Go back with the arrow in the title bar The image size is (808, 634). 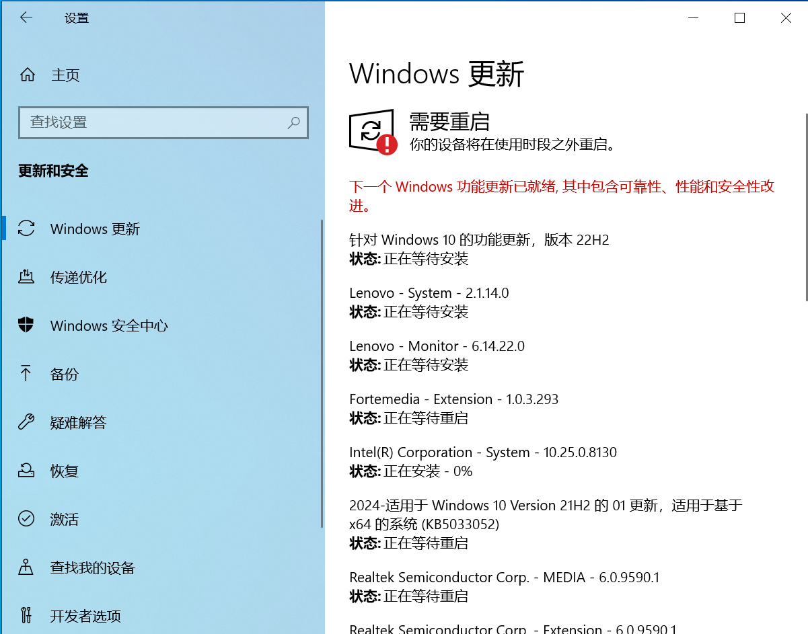26,18
